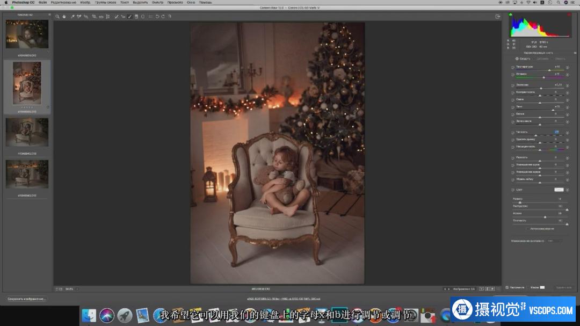The image size is (580, 326).
Task: Click the Размер brush size slider
Action: tap(539, 202)
